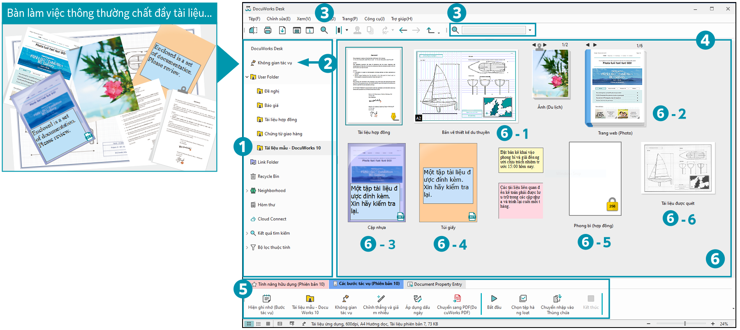Open the Xem(V) menu
This screenshot has height=330, width=740.
pyautogui.click(x=304, y=19)
